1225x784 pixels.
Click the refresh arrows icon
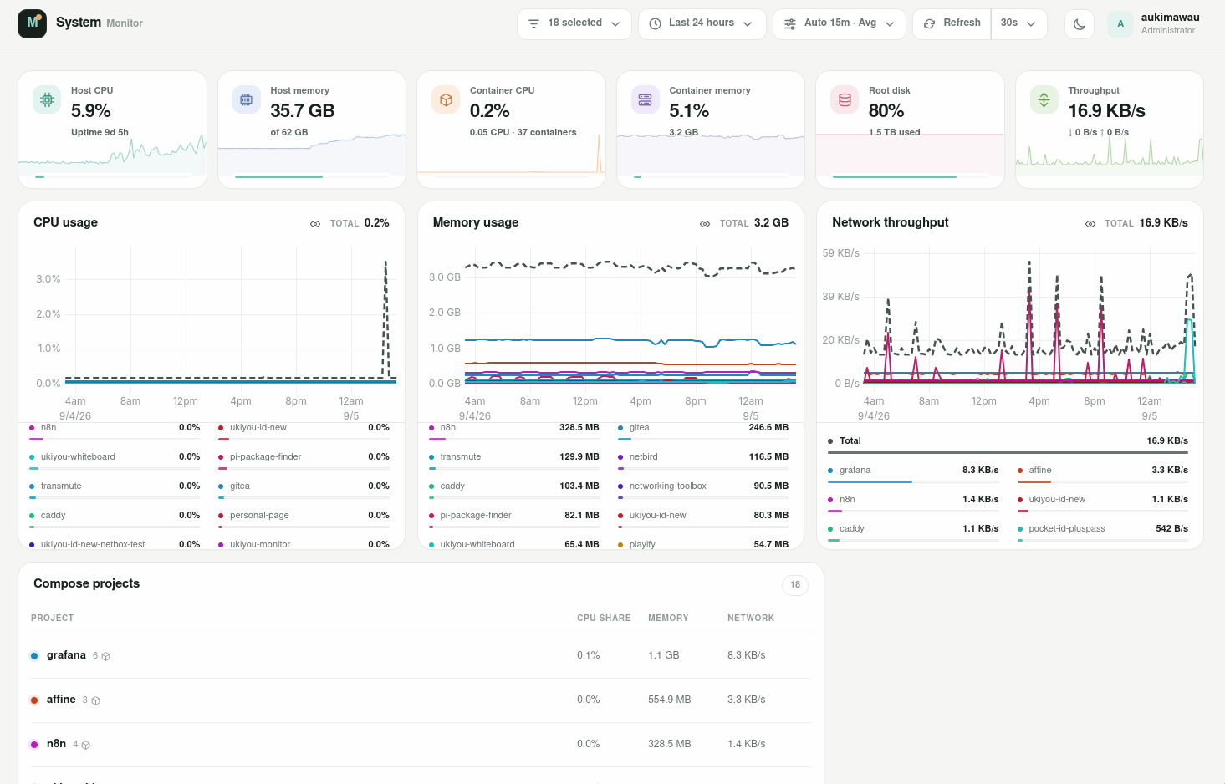pyautogui.click(x=929, y=23)
